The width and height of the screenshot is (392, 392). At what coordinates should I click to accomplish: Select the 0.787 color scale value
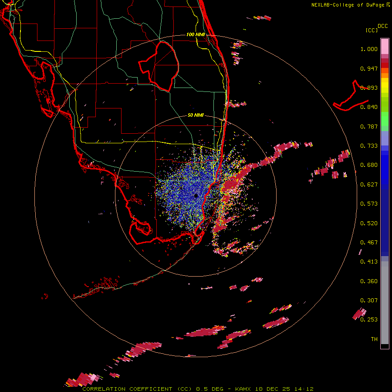pos(369,126)
